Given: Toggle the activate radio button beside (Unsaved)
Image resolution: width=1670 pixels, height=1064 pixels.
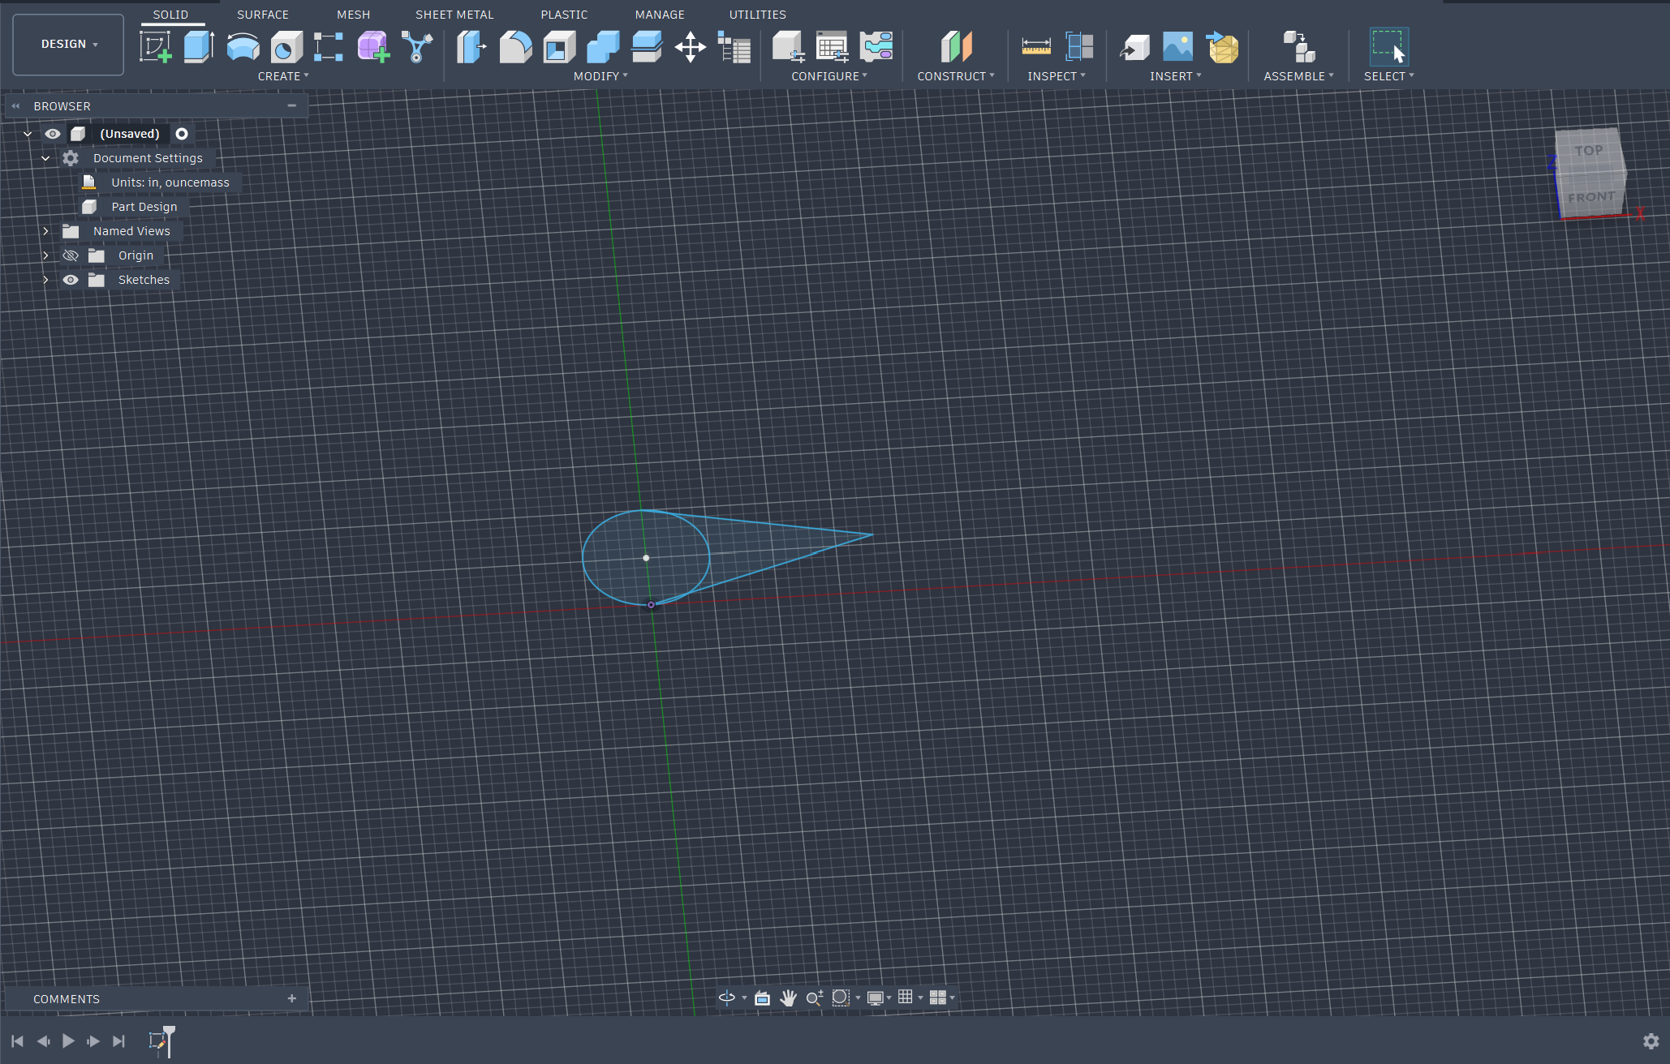Looking at the screenshot, I should pos(182,134).
